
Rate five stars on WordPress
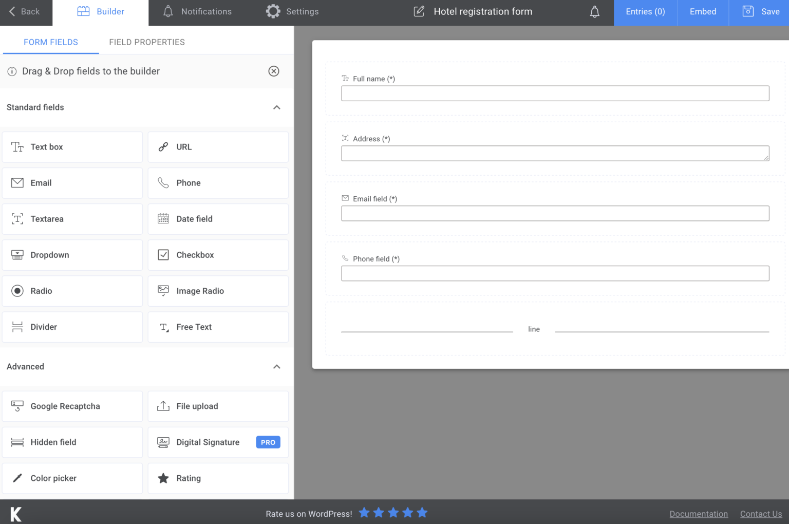pyautogui.click(x=422, y=512)
